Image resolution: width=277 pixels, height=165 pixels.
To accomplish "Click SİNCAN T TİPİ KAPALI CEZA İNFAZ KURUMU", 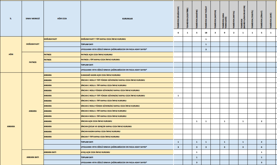I will coord(100,137).
